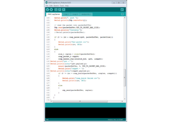This screenshot has width=171, height=122.
Task: Open the Edit menu
Action: pyautogui.click(x=51, y=6)
